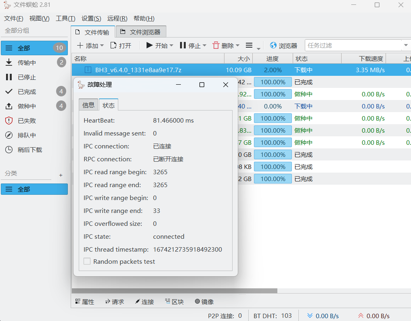Open the 稍后下载 download later list
The width and height of the screenshot is (411, 321).
(34, 150)
